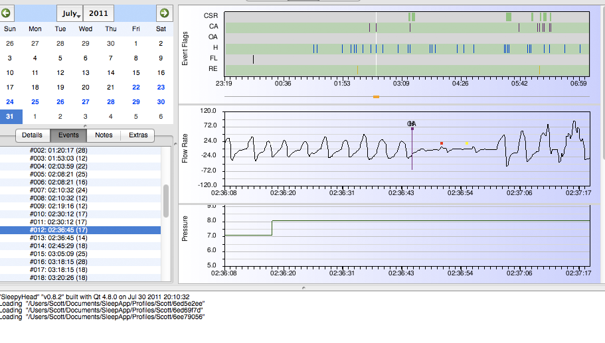Select event #008: 02:10:32 (12)
The width and height of the screenshot is (605, 343).
(80, 198)
